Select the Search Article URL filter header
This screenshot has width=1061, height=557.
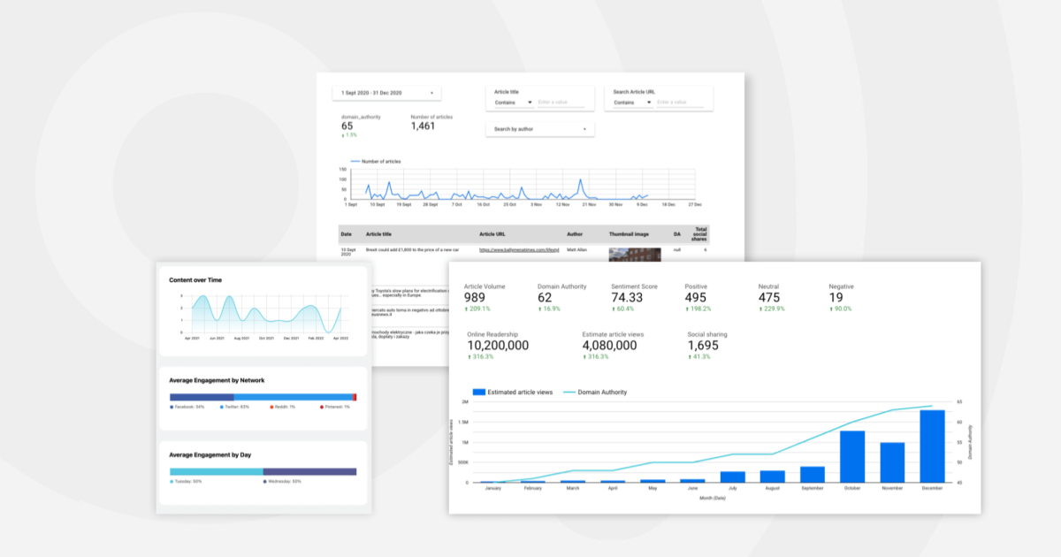pyautogui.click(x=634, y=90)
